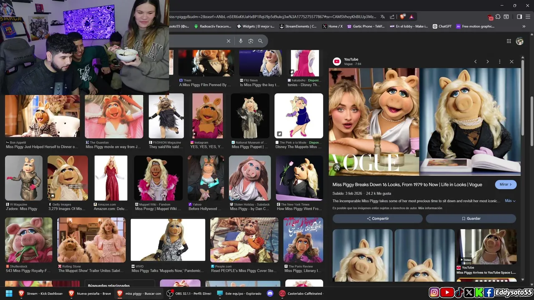
Task: Open People.com Miss Piggy cover story thumbnail
Action: tap(244, 240)
